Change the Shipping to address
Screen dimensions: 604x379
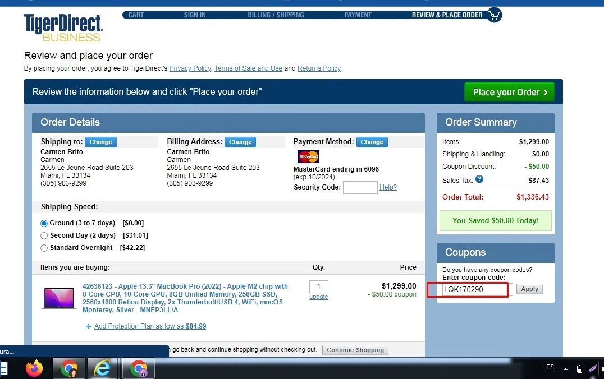100,142
